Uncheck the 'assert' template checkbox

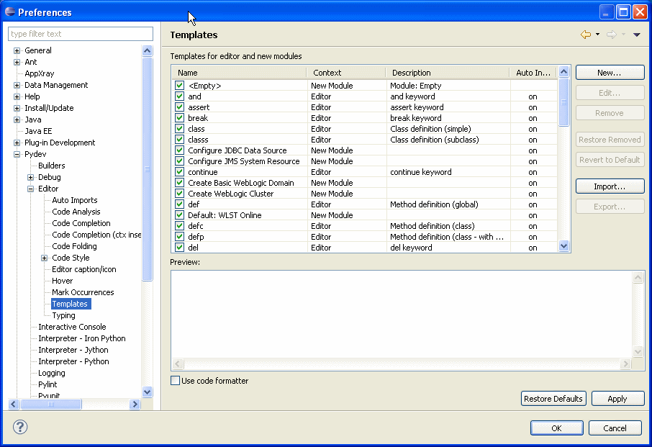coord(180,107)
